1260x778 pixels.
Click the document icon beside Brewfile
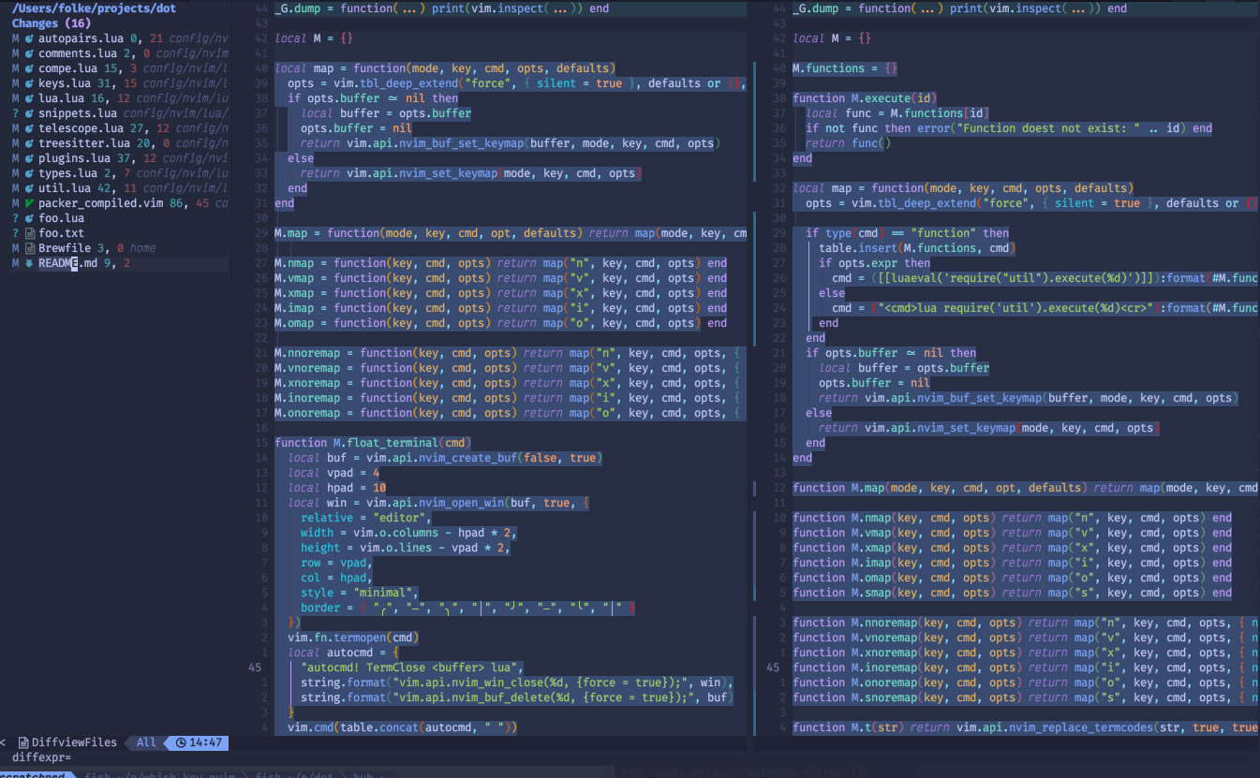(x=29, y=248)
